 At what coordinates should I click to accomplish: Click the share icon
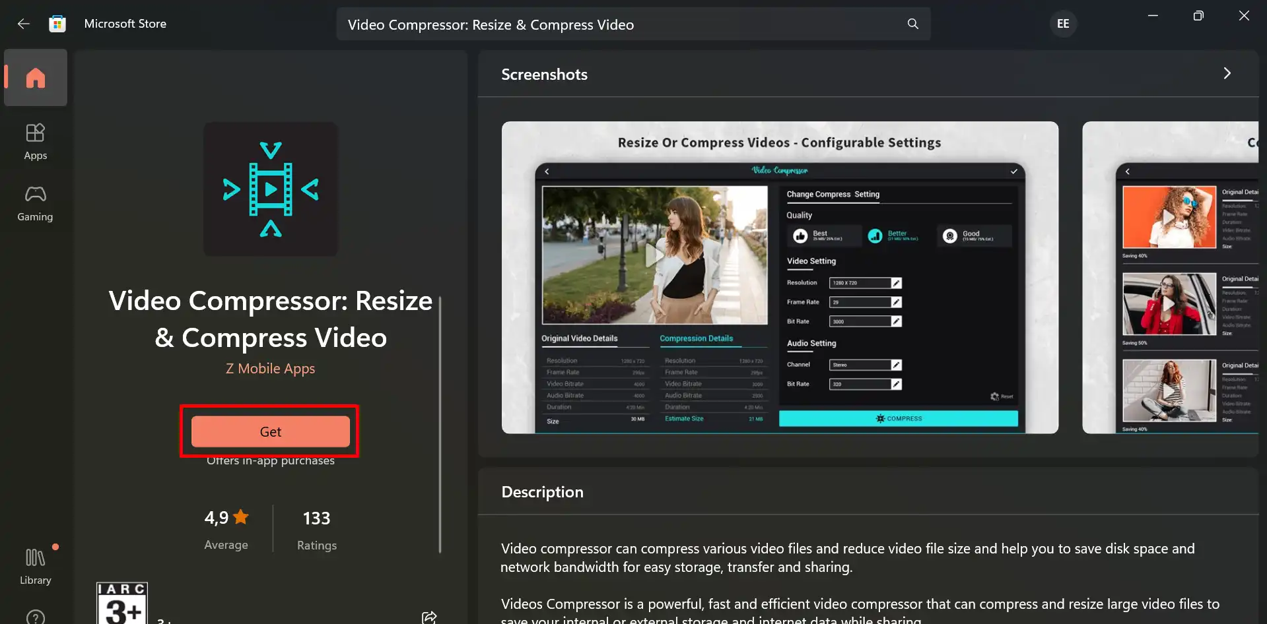point(429,617)
